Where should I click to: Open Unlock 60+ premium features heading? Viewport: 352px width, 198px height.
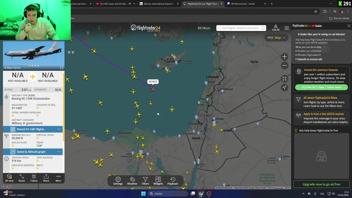pos(321,70)
